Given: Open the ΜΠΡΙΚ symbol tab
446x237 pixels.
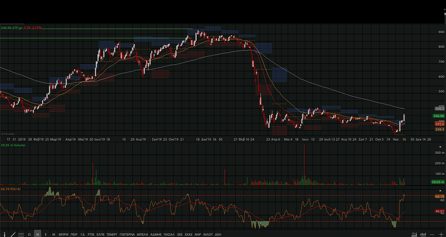Looking at the screenshot, I should point(64,234).
